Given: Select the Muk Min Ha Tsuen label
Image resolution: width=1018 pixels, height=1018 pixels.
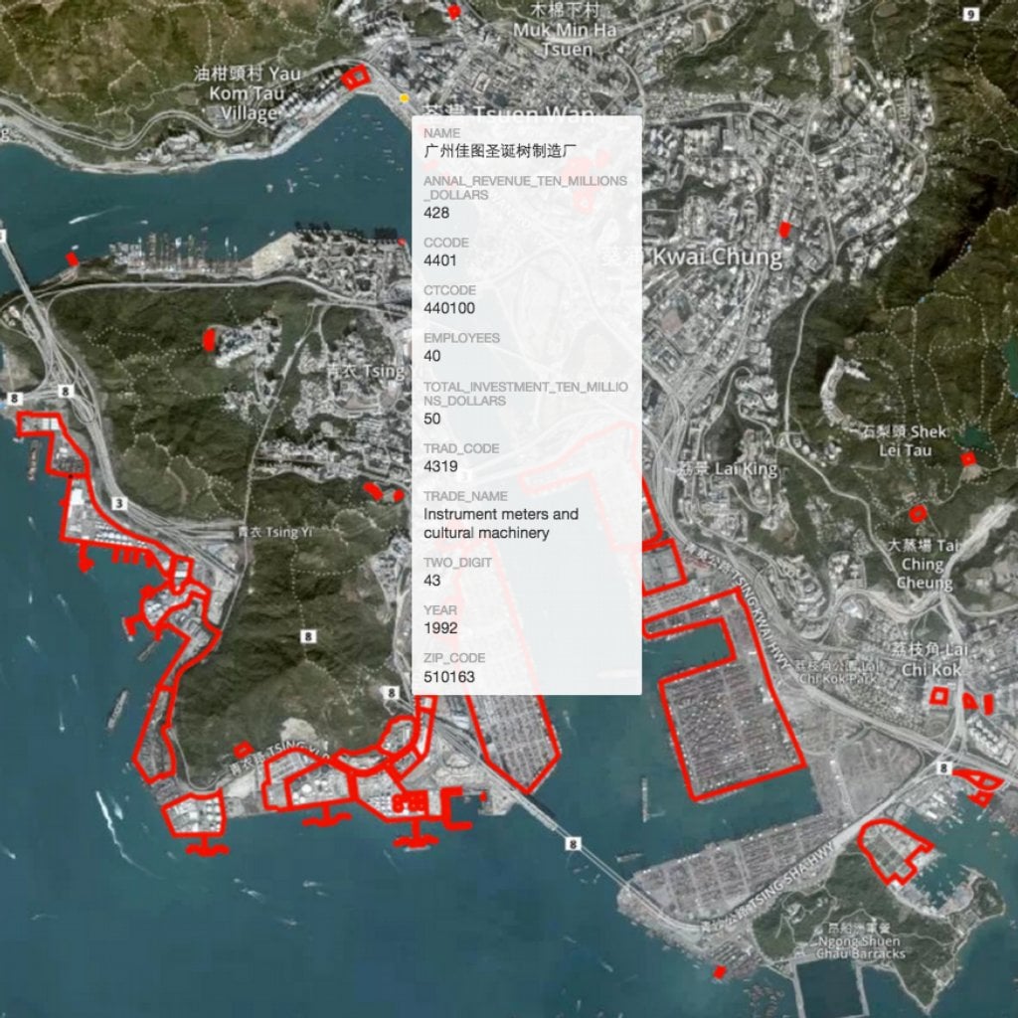Looking at the screenshot, I should (565, 40).
